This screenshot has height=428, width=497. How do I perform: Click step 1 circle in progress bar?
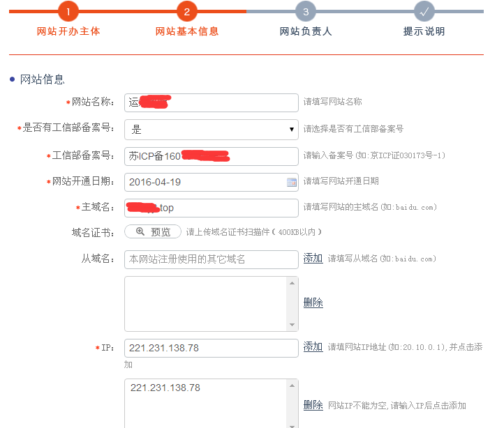(68, 11)
